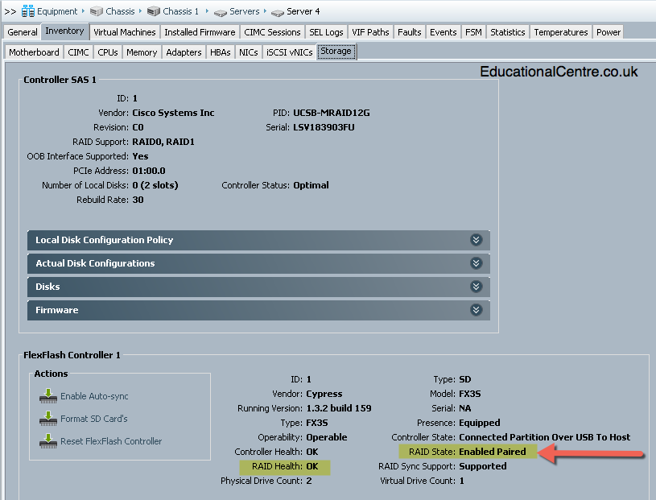Navigate to Servers in breadcrumb
The width and height of the screenshot is (656, 500).
(245, 11)
